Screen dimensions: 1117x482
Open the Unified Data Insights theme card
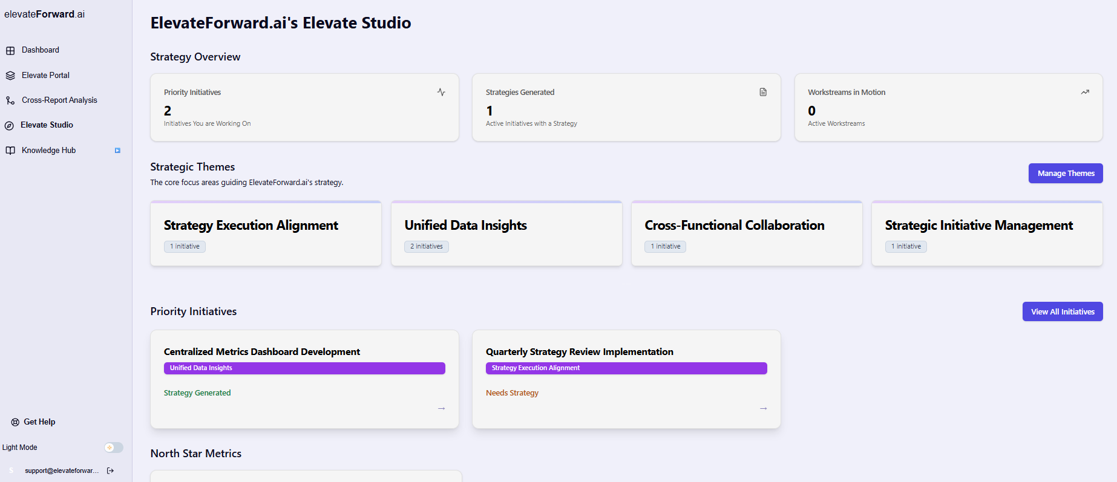506,234
